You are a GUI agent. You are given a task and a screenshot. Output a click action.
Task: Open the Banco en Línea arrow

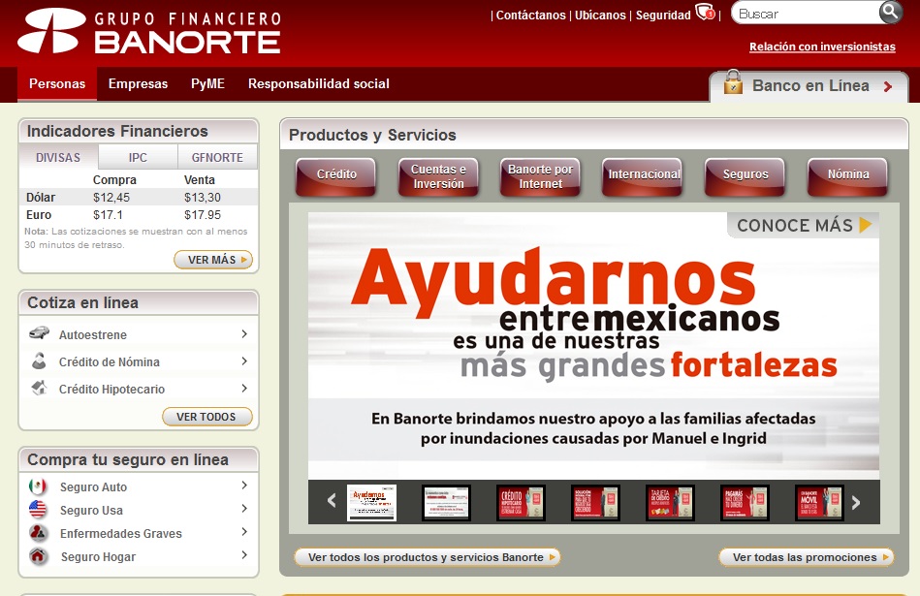(888, 86)
